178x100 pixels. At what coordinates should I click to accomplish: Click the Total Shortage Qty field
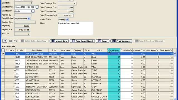click(x=66, y=12)
